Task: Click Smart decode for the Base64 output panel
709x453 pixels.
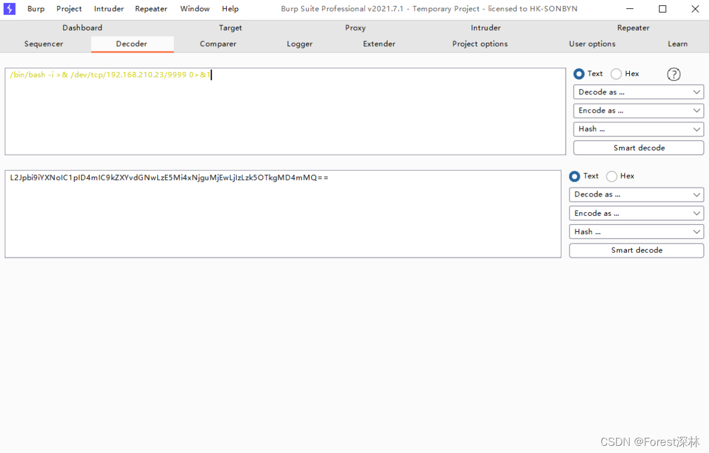Action: [x=636, y=250]
